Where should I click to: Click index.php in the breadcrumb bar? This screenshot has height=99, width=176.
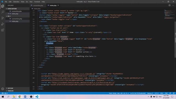(37, 9)
